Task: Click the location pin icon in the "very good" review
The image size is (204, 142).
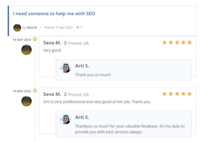Action: pyautogui.click(x=65, y=43)
